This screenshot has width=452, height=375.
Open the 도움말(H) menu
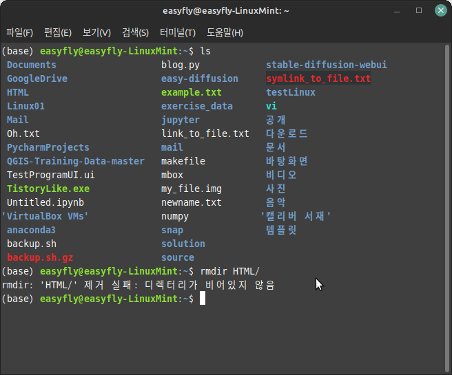click(x=225, y=32)
